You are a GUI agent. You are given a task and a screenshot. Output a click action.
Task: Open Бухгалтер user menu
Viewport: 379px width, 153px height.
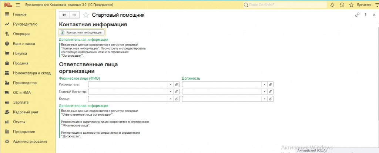(364, 5)
